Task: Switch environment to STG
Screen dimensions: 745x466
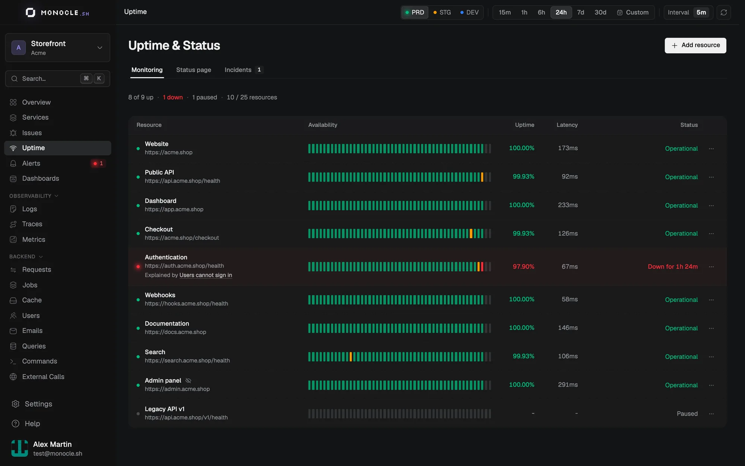Action: pos(442,12)
